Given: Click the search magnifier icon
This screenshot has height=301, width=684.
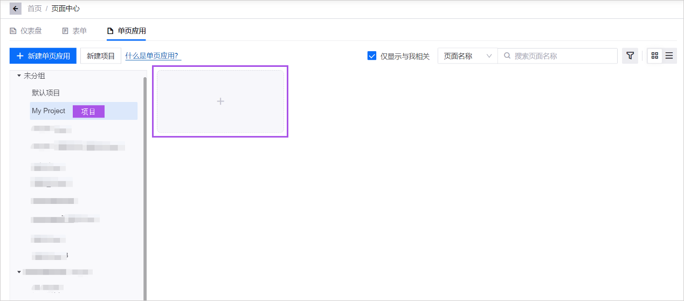Looking at the screenshot, I should 507,56.
